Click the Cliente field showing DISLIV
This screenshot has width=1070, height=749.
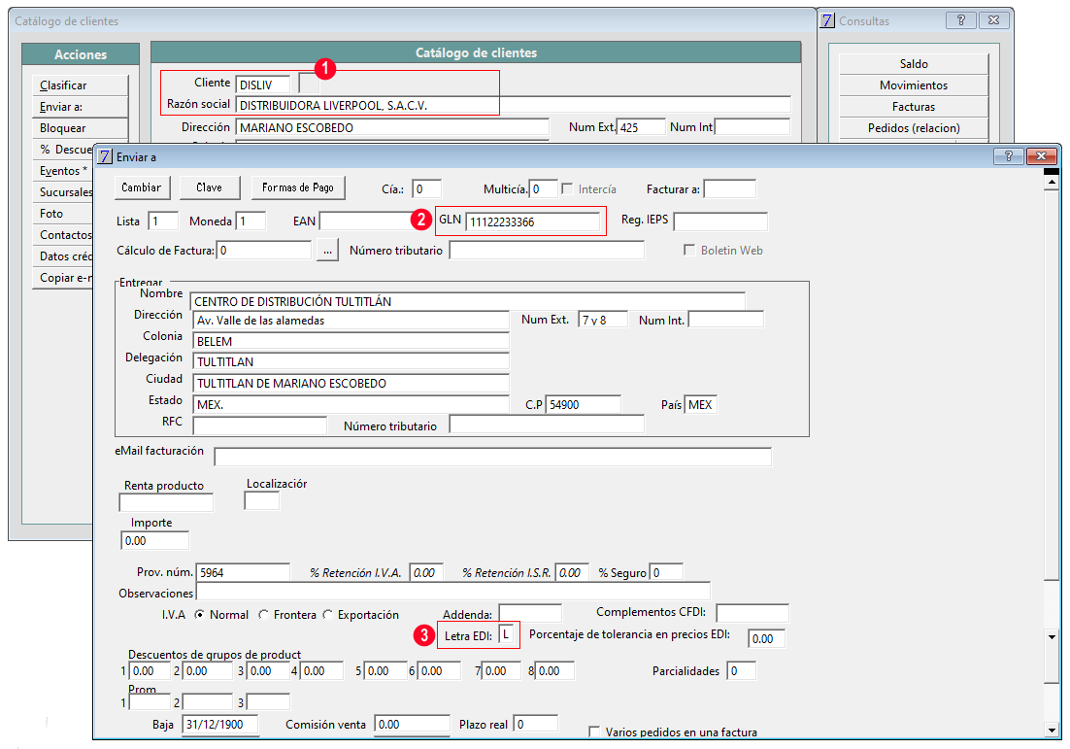coord(263,84)
